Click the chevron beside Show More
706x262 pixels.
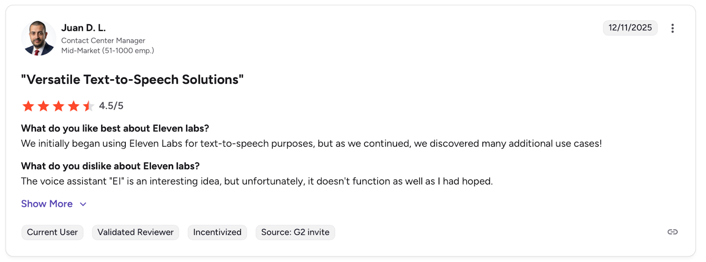click(83, 204)
